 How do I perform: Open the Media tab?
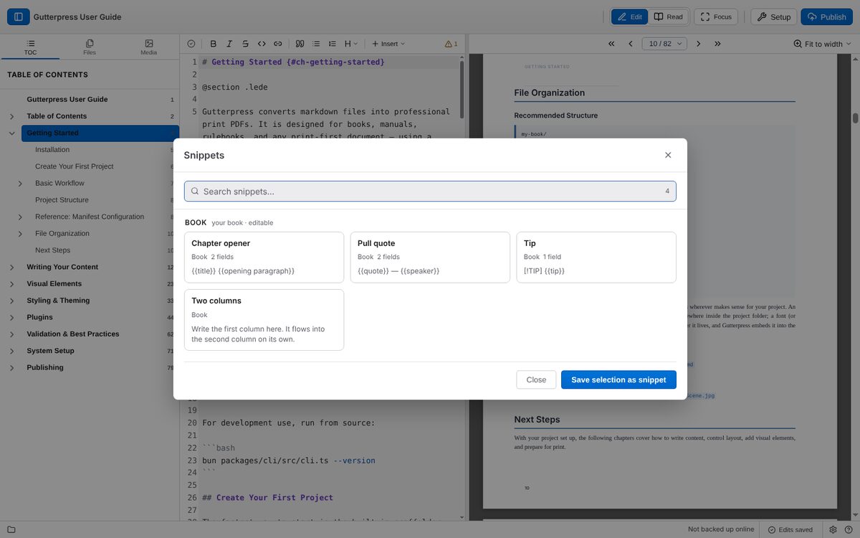[148, 47]
